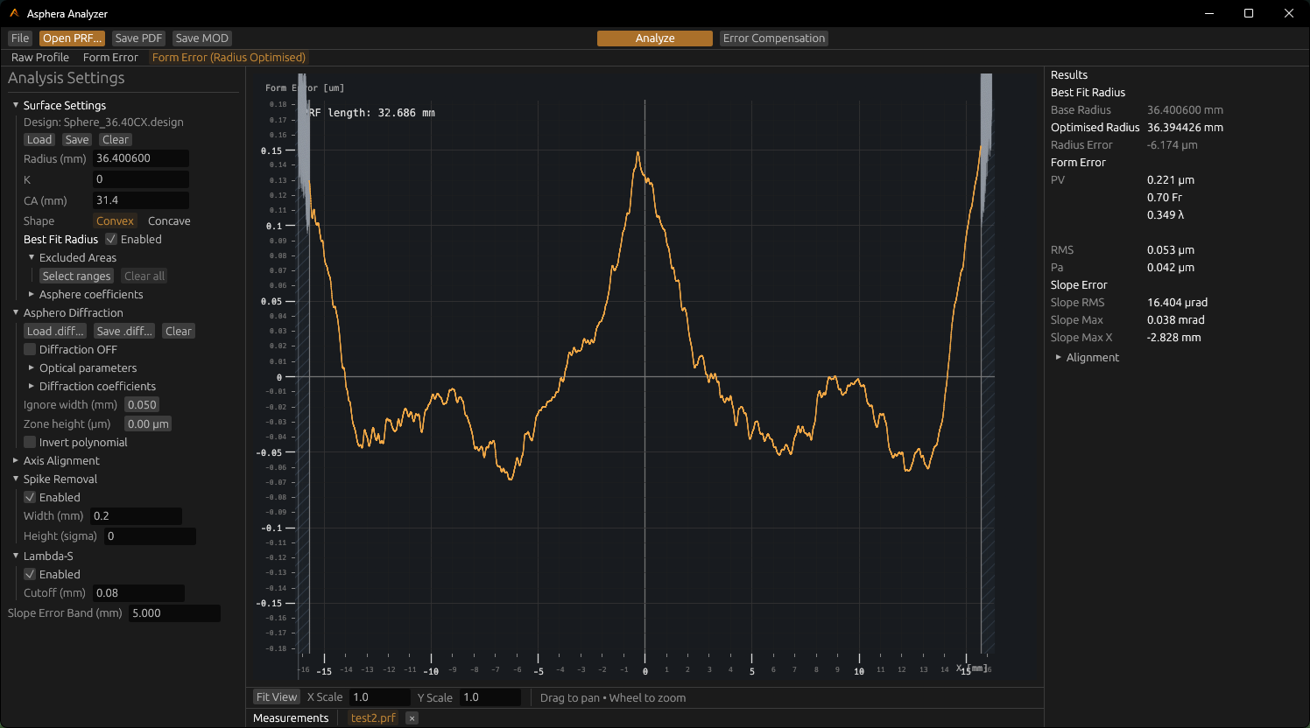Collapse the Asphero Diffraction section

[x=16, y=312]
